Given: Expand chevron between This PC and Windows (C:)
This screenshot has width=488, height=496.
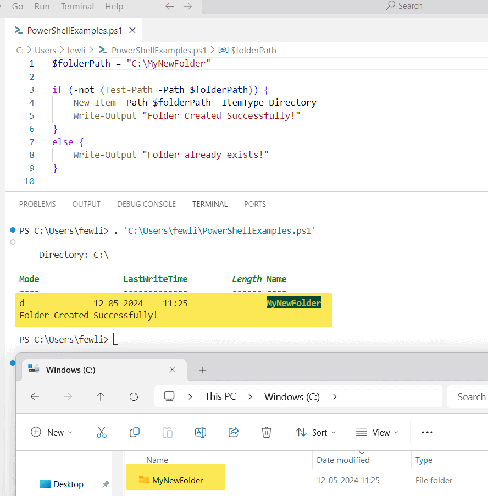Looking at the screenshot, I should (251, 396).
